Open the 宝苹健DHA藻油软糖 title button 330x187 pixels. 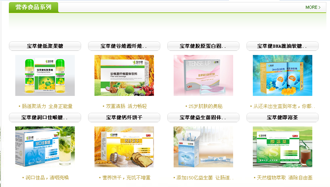pos(283,46)
